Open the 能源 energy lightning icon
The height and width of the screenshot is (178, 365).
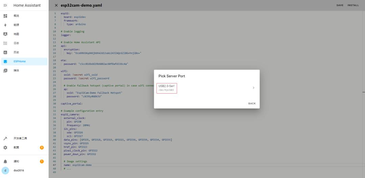(5, 25)
